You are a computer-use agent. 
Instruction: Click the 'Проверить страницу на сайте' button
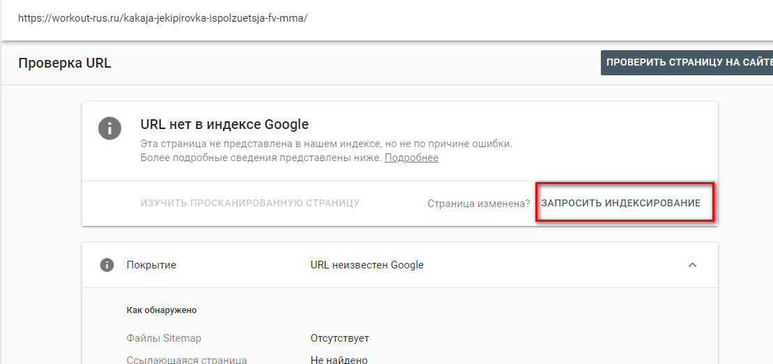687,63
